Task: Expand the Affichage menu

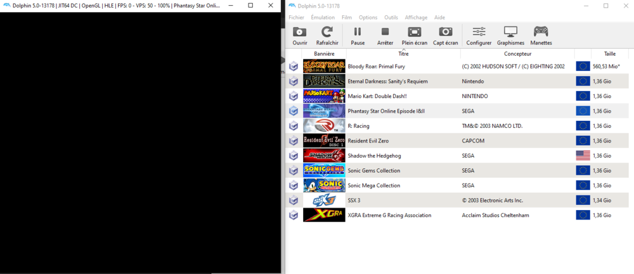Action: point(416,17)
